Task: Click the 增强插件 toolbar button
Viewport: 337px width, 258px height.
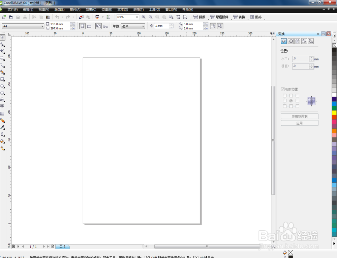Action: click(219, 17)
